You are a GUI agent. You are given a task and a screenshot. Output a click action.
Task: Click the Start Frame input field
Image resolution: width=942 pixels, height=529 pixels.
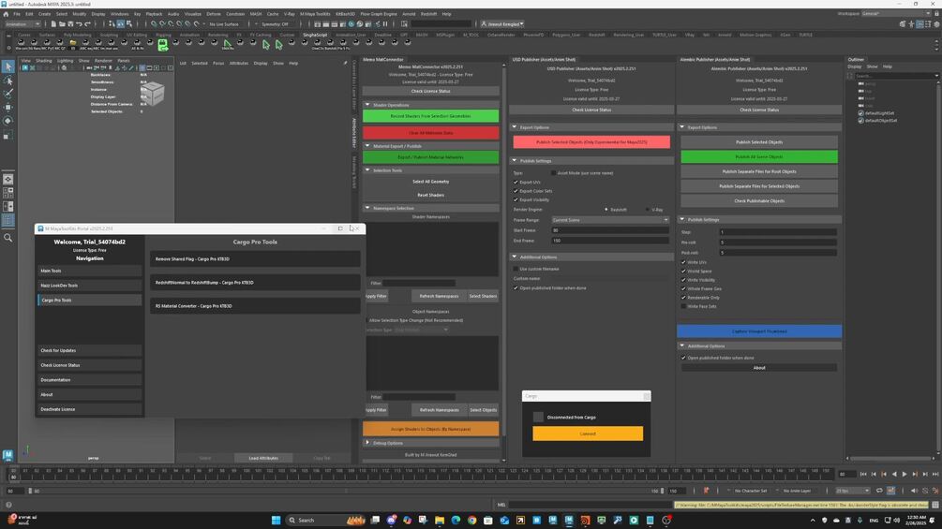click(610, 230)
